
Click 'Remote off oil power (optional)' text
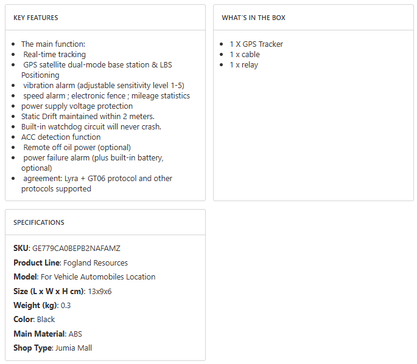(77, 148)
